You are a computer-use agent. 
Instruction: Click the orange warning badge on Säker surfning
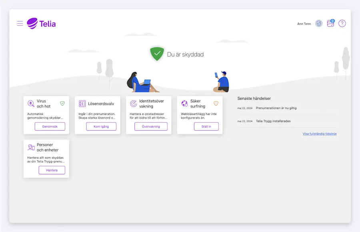point(216,103)
